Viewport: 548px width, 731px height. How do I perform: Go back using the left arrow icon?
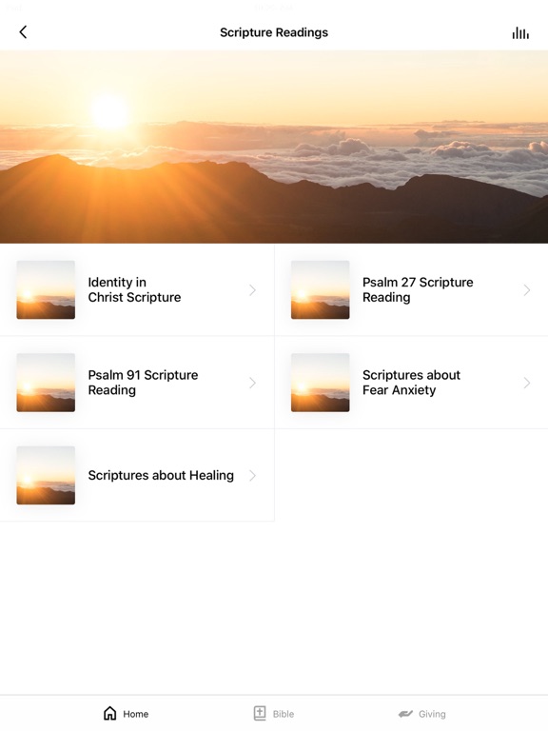click(x=23, y=32)
